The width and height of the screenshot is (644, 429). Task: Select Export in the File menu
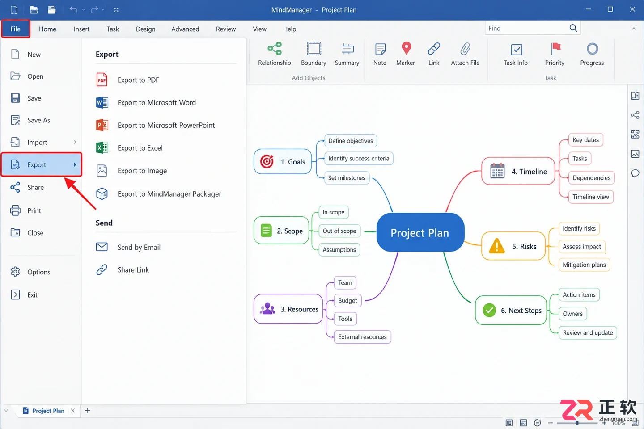click(41, 164)
